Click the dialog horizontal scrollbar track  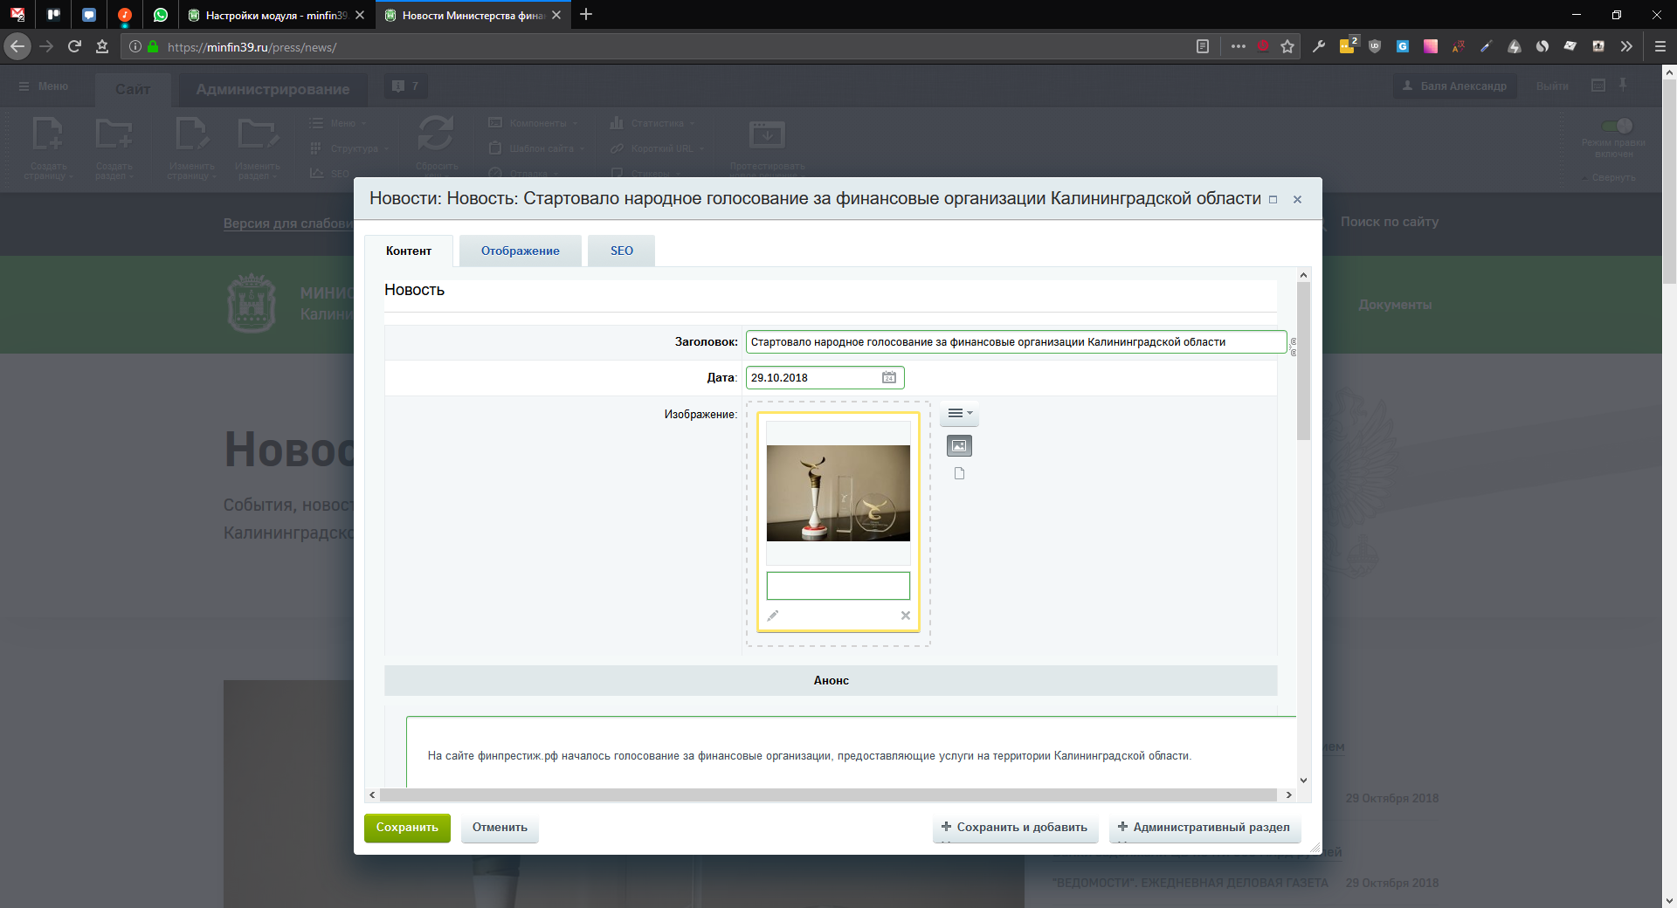coord(828,795)
